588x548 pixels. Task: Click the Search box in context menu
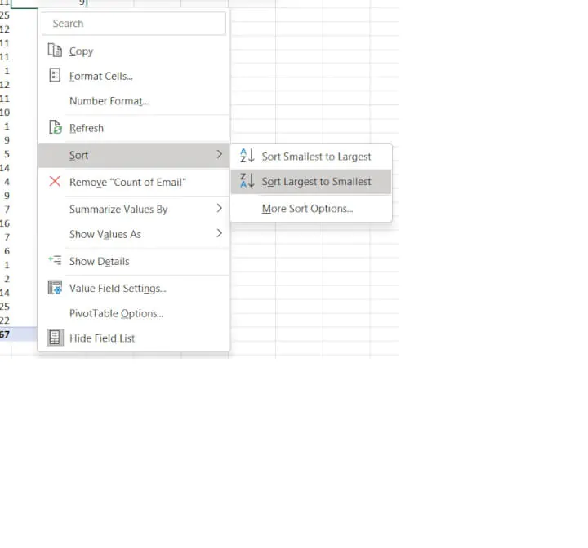pos(134,23)
